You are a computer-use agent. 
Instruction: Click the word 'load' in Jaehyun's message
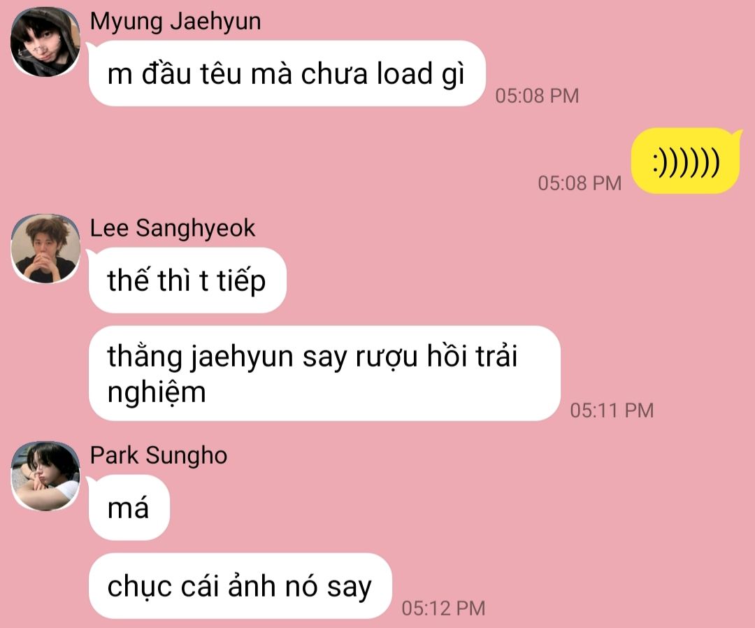tap(405, 73)
